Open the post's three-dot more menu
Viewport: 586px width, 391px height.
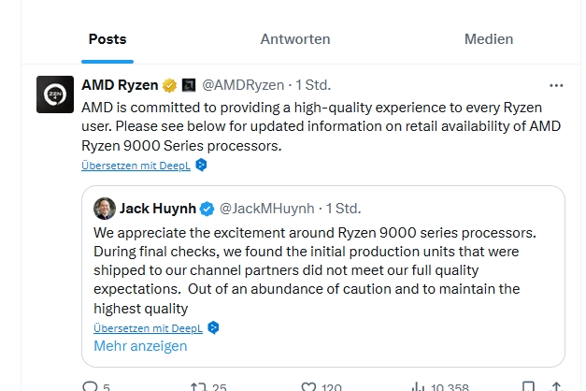click(556, 85)
